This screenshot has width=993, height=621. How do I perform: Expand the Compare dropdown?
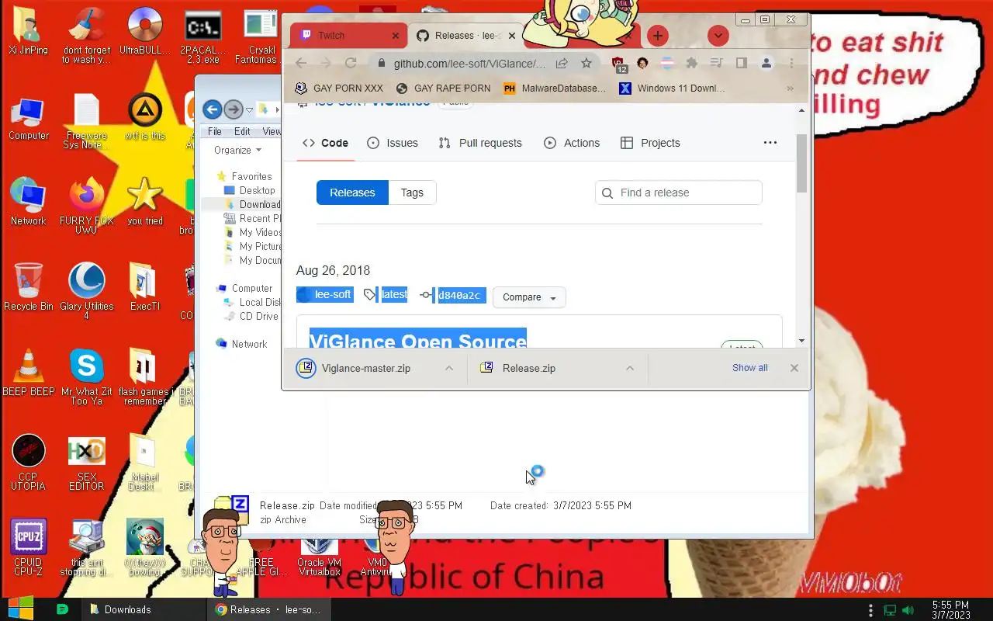coord(529,297)
